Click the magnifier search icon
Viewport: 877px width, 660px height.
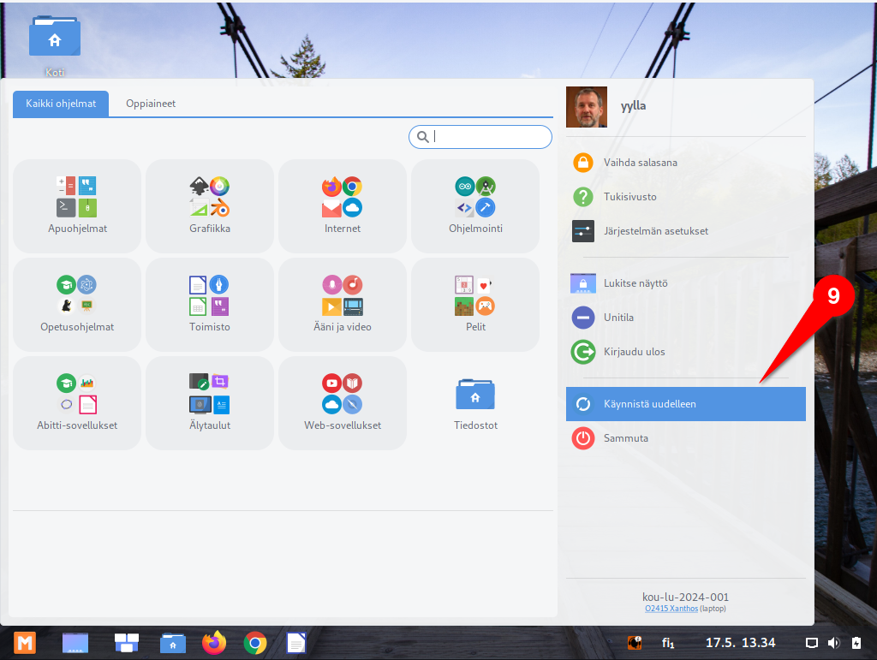423,137
